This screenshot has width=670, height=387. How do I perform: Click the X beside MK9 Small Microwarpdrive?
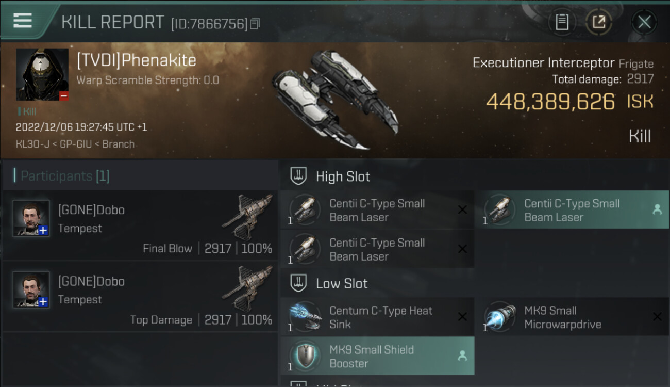pos(657,317)
